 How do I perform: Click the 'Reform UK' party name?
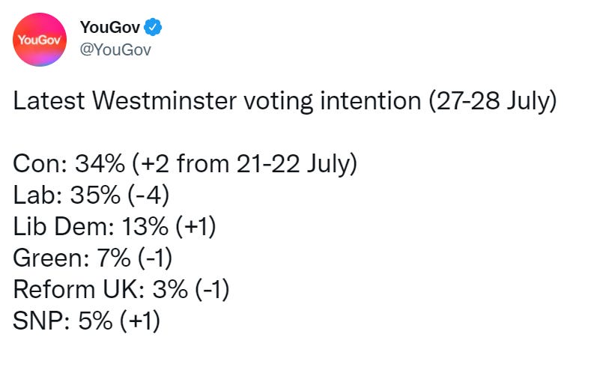pos(76,289)
